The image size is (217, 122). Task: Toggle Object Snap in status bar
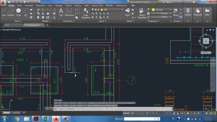[163, 113]
